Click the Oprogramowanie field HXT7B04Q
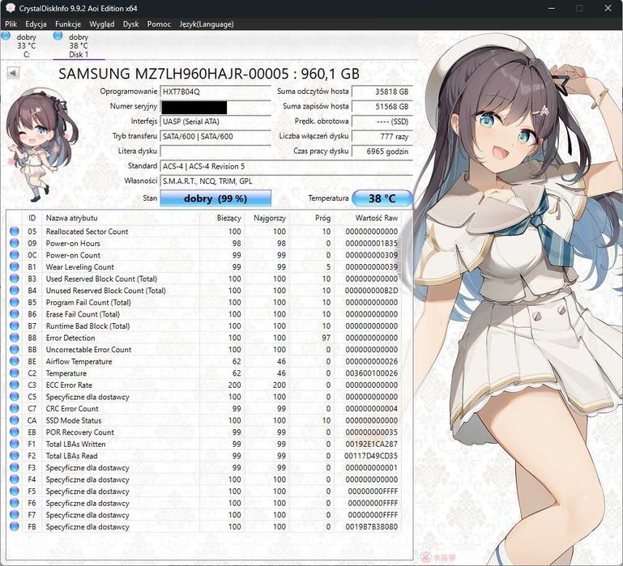This screenshot has width=623, height=566. click(x=215, y=91)
